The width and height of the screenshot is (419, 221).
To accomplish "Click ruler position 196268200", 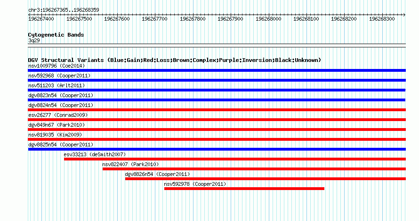I will (344, 19).
